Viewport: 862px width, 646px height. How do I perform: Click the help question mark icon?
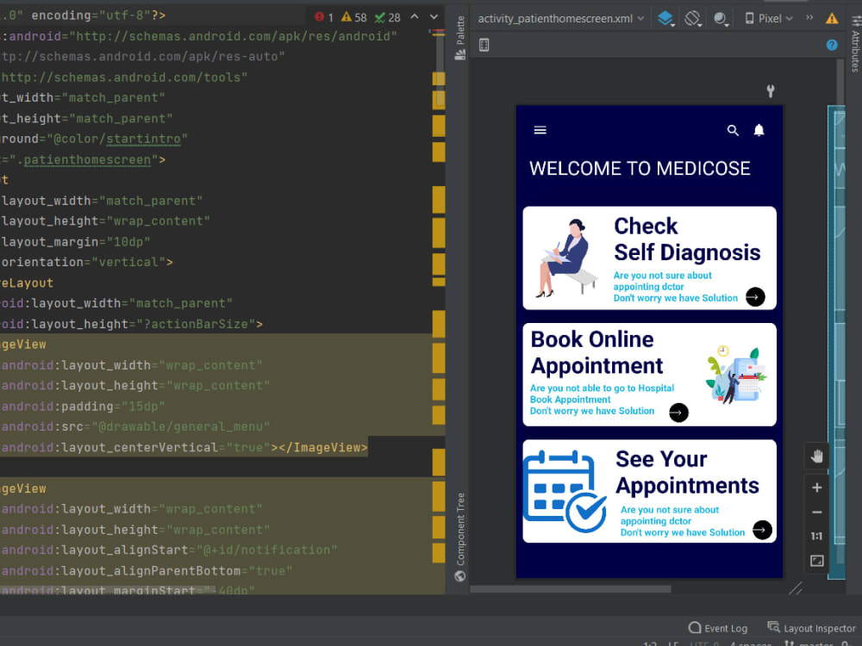coord(830,45)
